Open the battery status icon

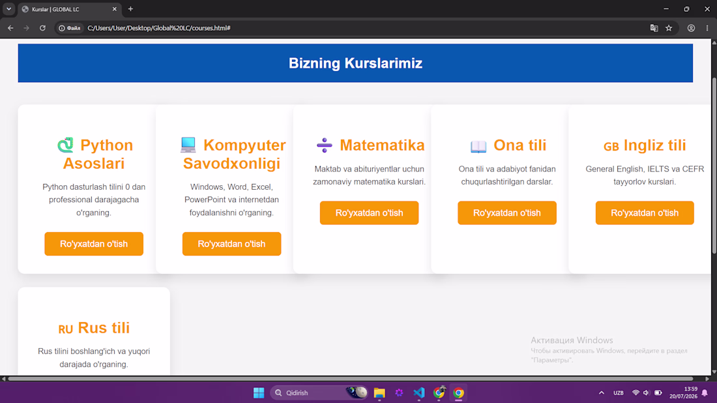click(658, 393)
